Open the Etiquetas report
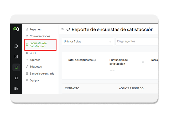This screenshot has width=171, height=117. pos(34,67)
